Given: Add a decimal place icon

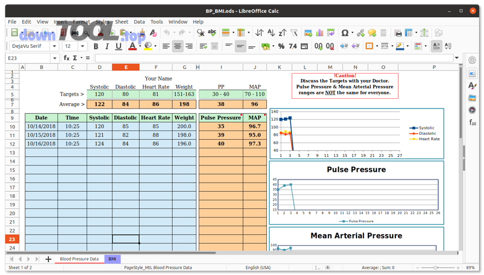Looking at the screenshot, I should (x=318, y=46).
